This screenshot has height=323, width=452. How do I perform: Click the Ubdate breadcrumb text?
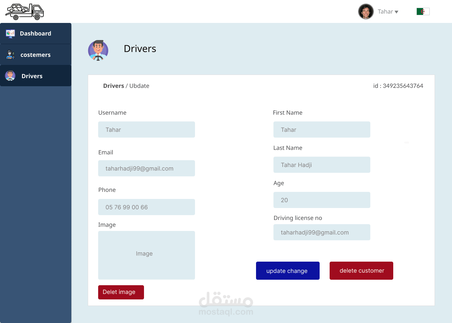[x=139, y=86]
